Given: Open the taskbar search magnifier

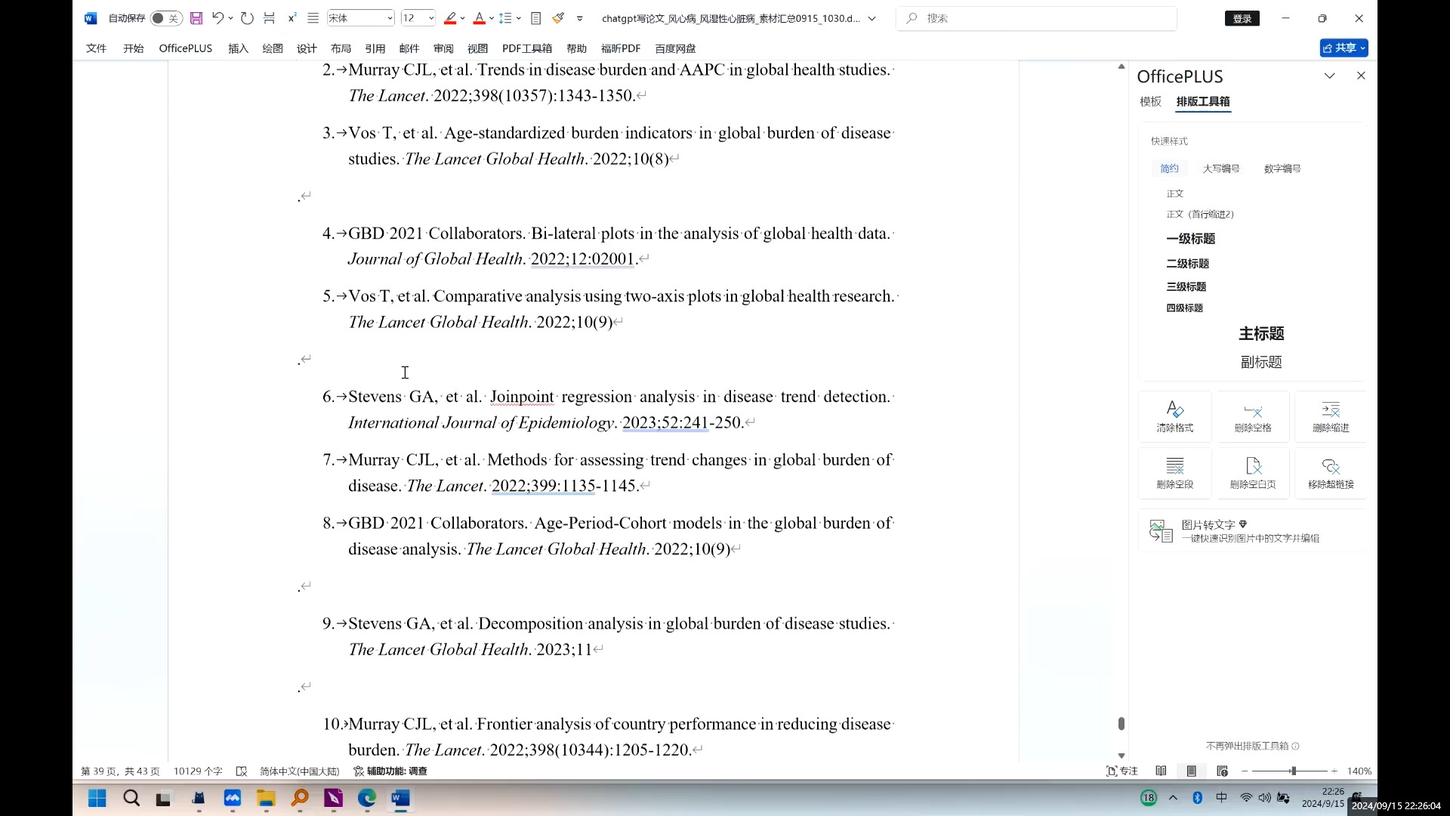Looking at the screenshot, I should click(x=131, y=798).
